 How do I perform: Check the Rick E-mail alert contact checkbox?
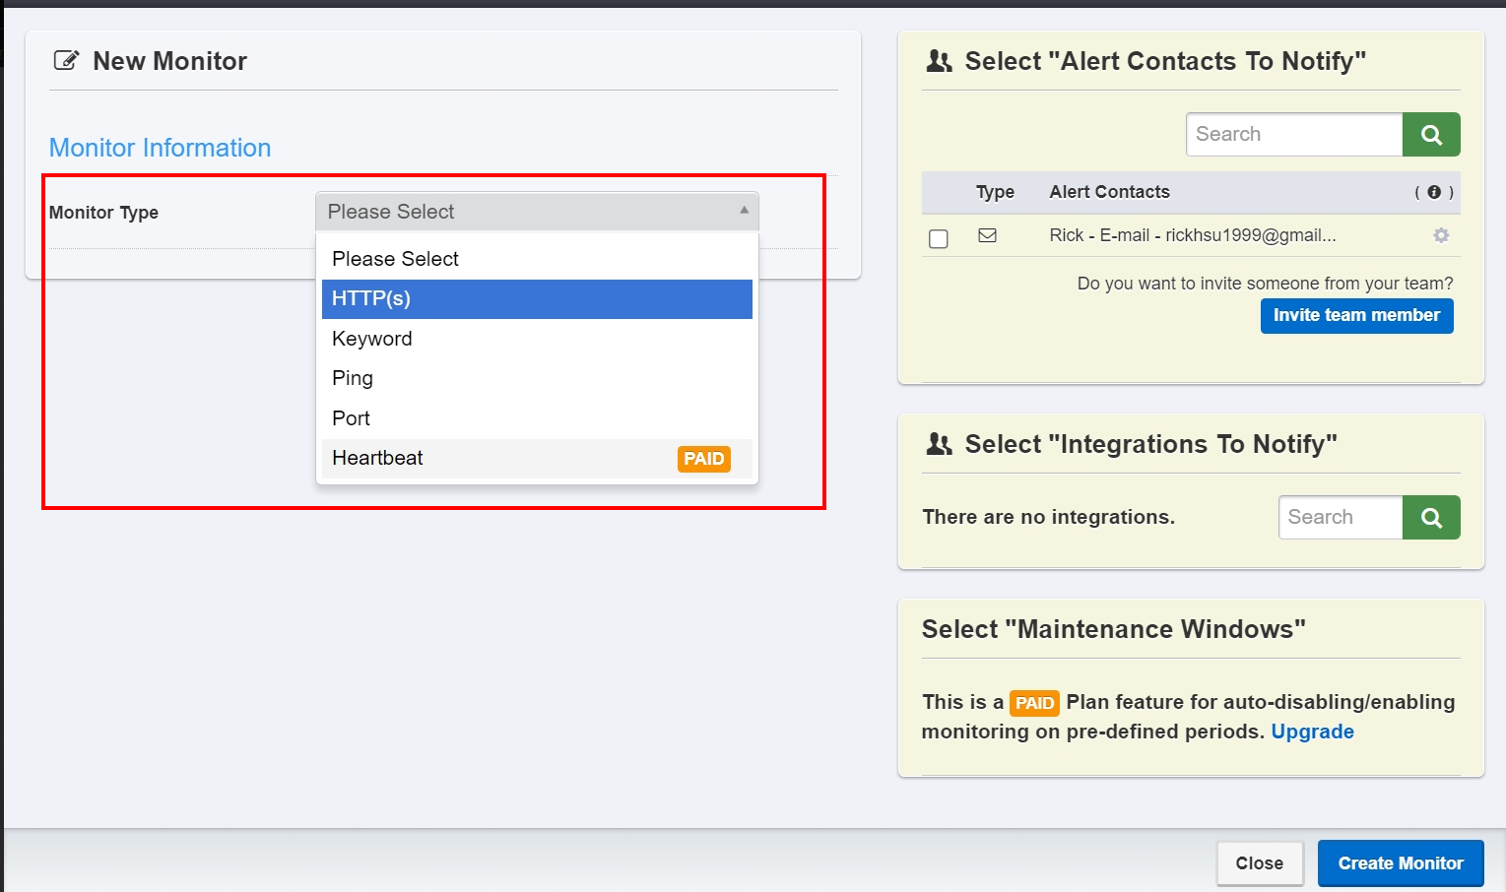click(x=939, y=239)
